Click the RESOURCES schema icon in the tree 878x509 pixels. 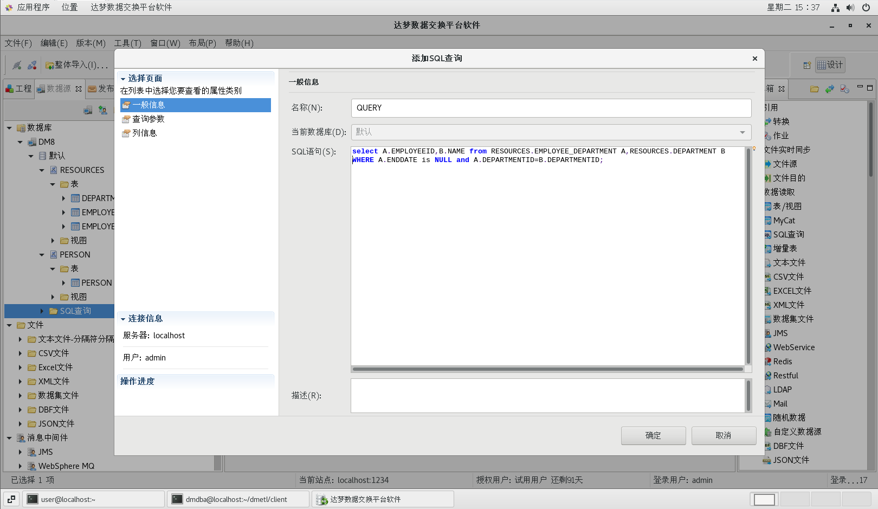click(54, 170)
